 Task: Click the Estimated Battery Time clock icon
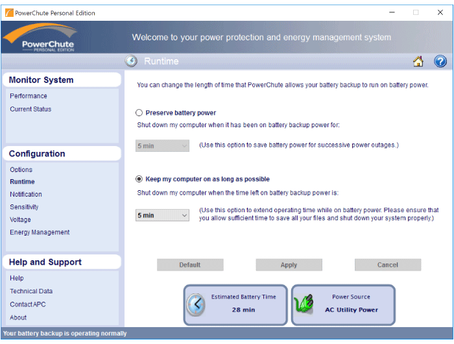coord(196,304)
